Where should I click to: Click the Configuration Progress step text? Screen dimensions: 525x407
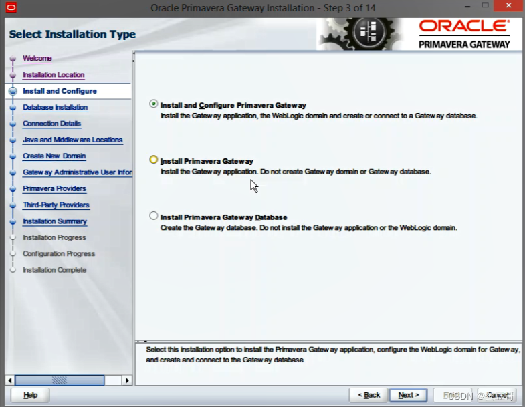click(x=59, y=254)
